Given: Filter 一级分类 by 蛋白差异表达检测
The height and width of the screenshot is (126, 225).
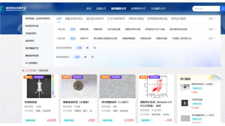Looking at the screenshot, I should click(x=178, y=29).
